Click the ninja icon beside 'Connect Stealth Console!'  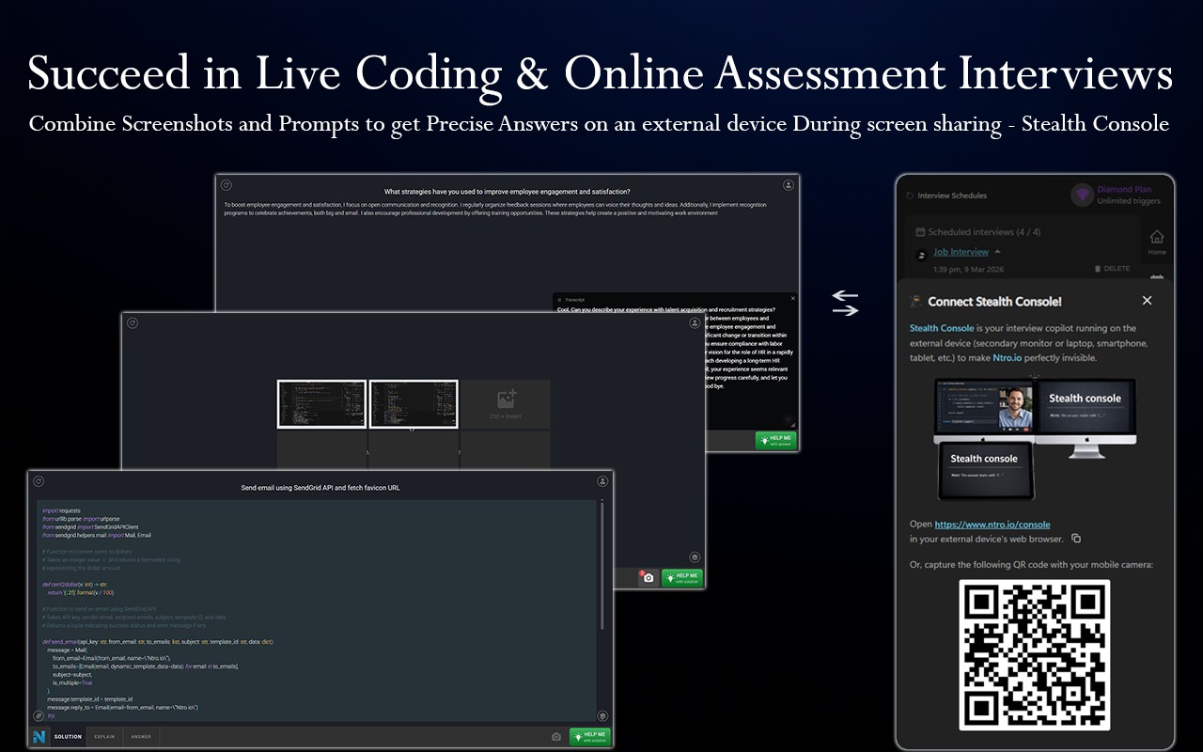click(x=916, y=301)
